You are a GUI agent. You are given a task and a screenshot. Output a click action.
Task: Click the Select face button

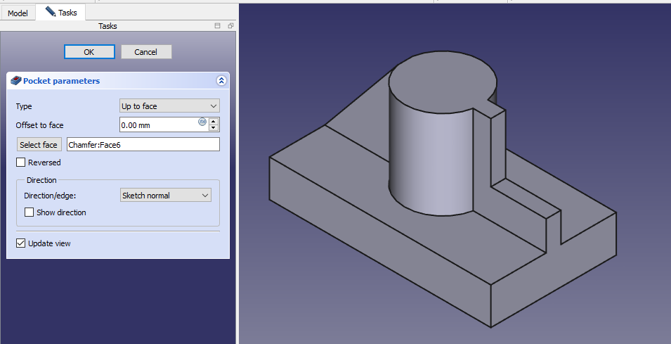click(39, 145)
